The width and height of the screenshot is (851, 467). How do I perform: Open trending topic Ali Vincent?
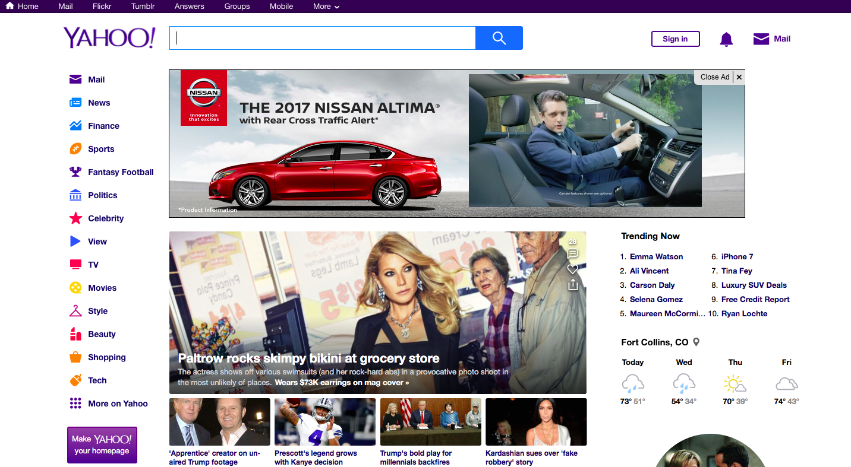click(x=650, y=271)
